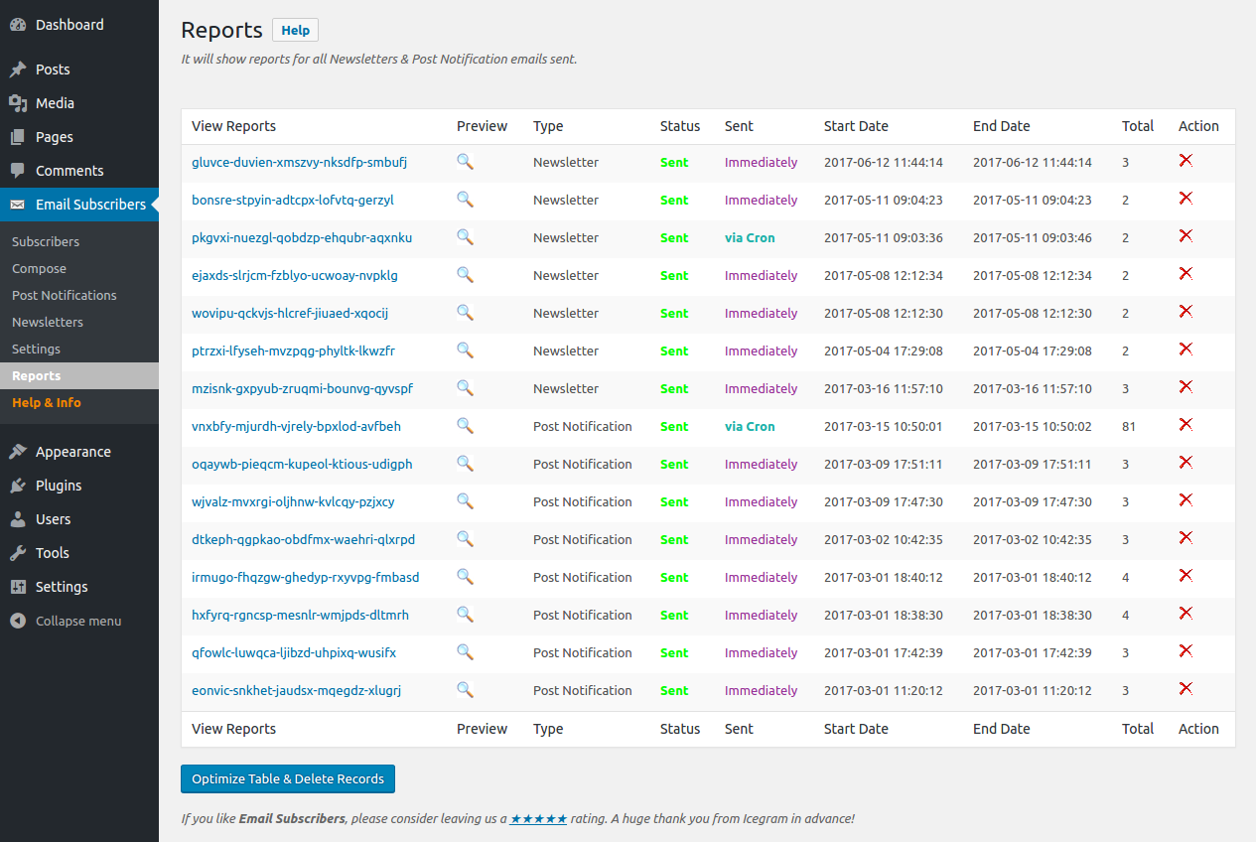The image size is (1256, 842).
Task: Open report wjvalz-mvxrgi-oljhnw-kvlcqy-pzjxcy
Action: (293, 501)
